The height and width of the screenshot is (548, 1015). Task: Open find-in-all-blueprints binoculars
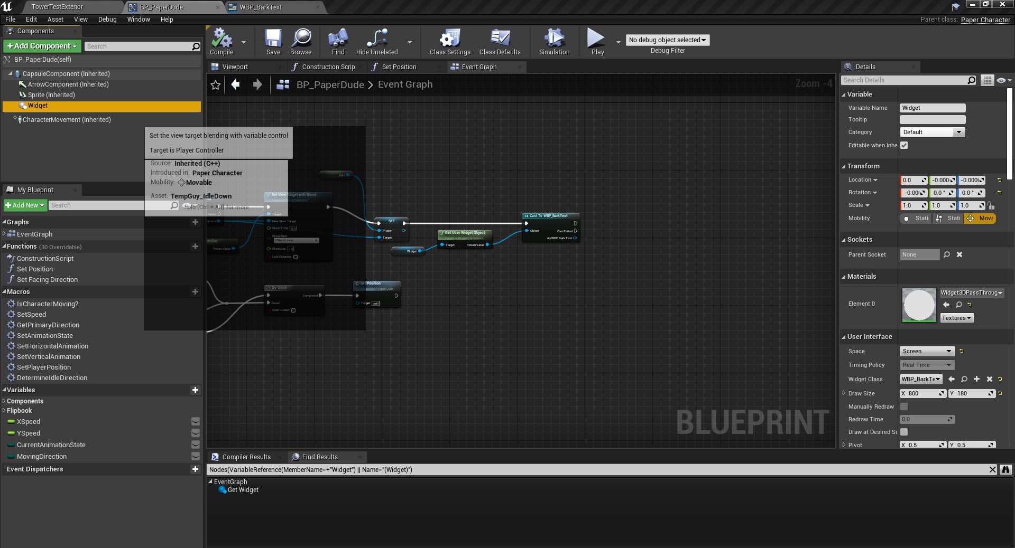tap(1005, 469)
